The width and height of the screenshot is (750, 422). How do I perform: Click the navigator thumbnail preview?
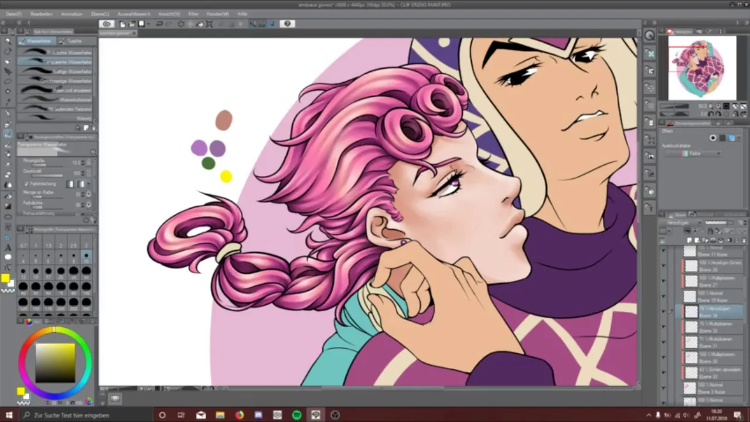tap(702, 69)
